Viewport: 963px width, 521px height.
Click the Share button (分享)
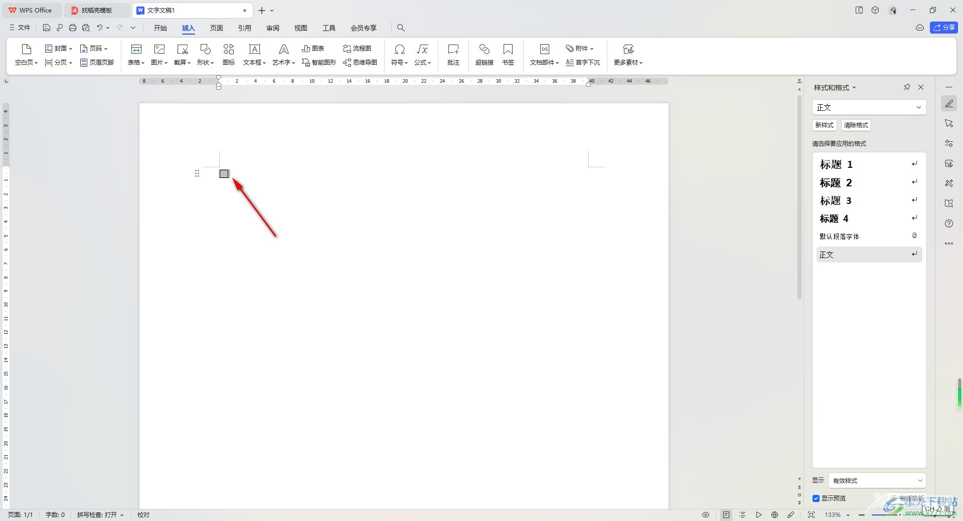pyautogui.click(x=944, y=28)
